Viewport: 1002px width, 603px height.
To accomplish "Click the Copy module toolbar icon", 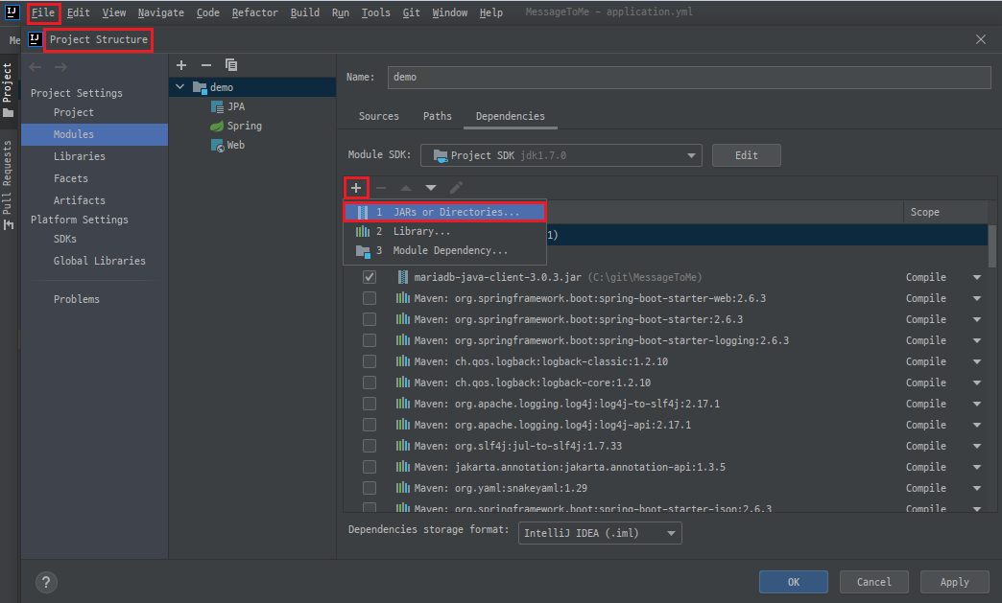I will click(231, 64).
